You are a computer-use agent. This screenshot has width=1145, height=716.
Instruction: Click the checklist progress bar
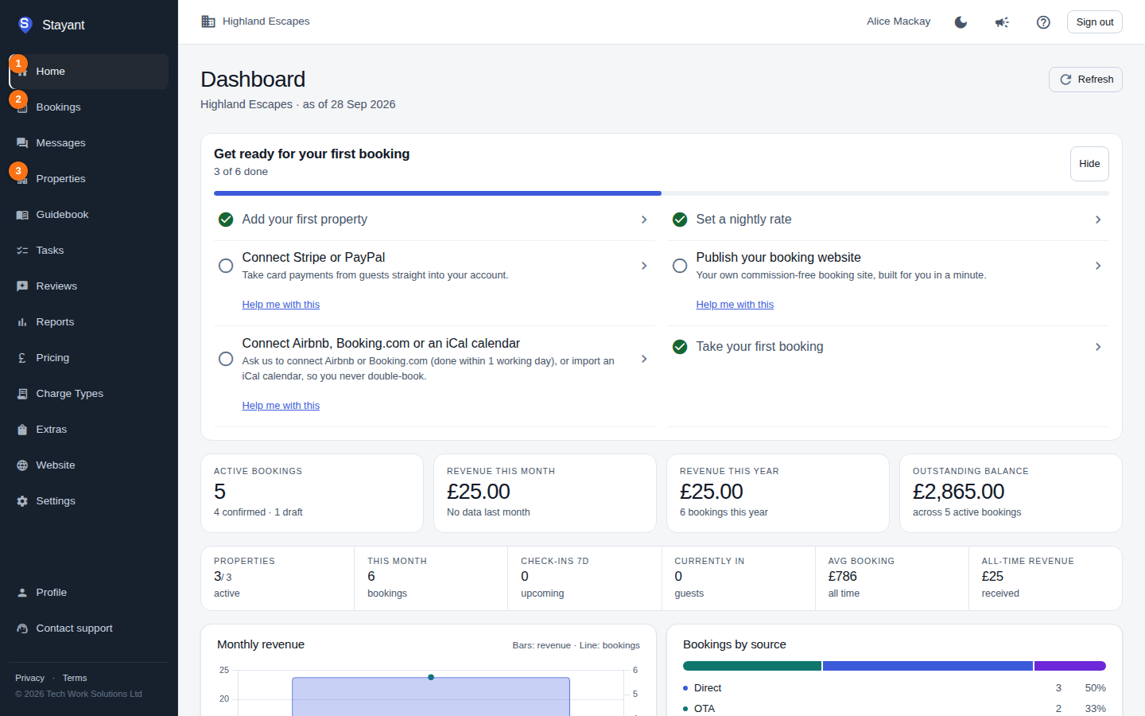tap(662, 193)
